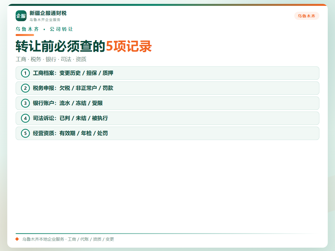
Task: Click the circled number 5 icon
Action: 25,133
